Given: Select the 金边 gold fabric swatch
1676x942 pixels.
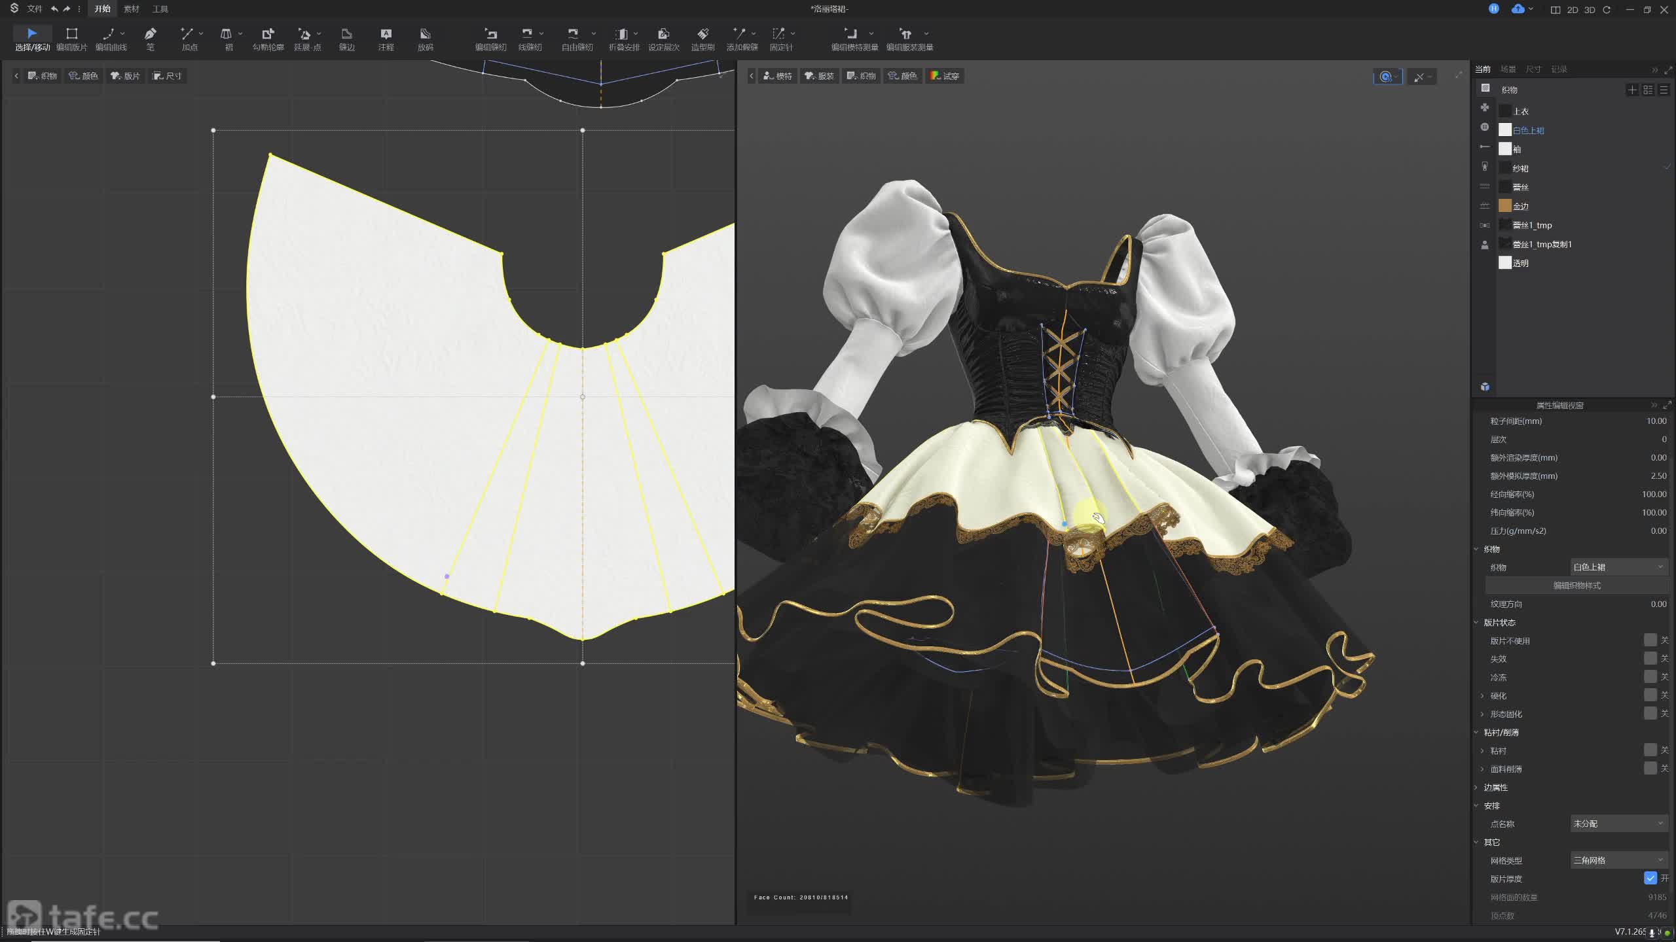Looking at the screenshot, I should pyautogui.click(x=1505, y=206).
